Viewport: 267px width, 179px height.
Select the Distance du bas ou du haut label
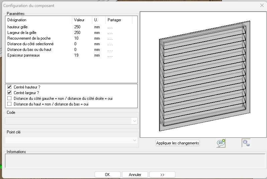pos(29,50)
